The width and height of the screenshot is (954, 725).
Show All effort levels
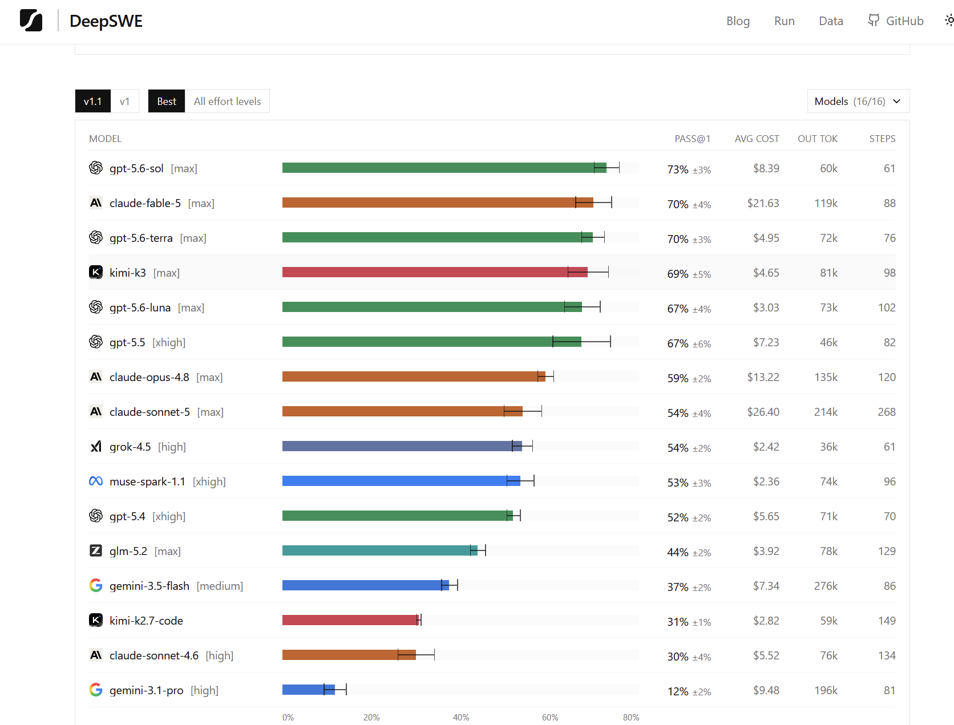[x=227, y=101]
